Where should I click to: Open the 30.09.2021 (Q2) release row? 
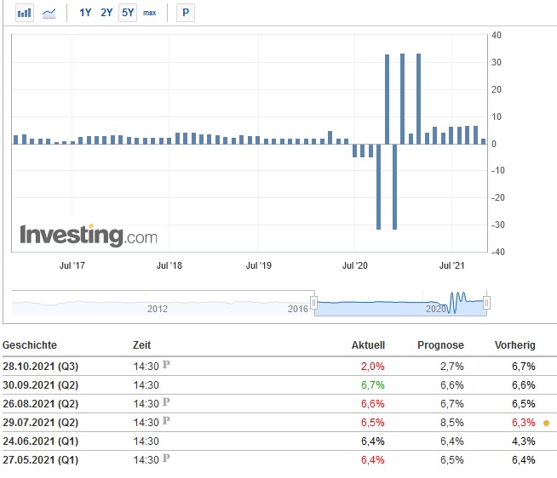pos(41,384)
